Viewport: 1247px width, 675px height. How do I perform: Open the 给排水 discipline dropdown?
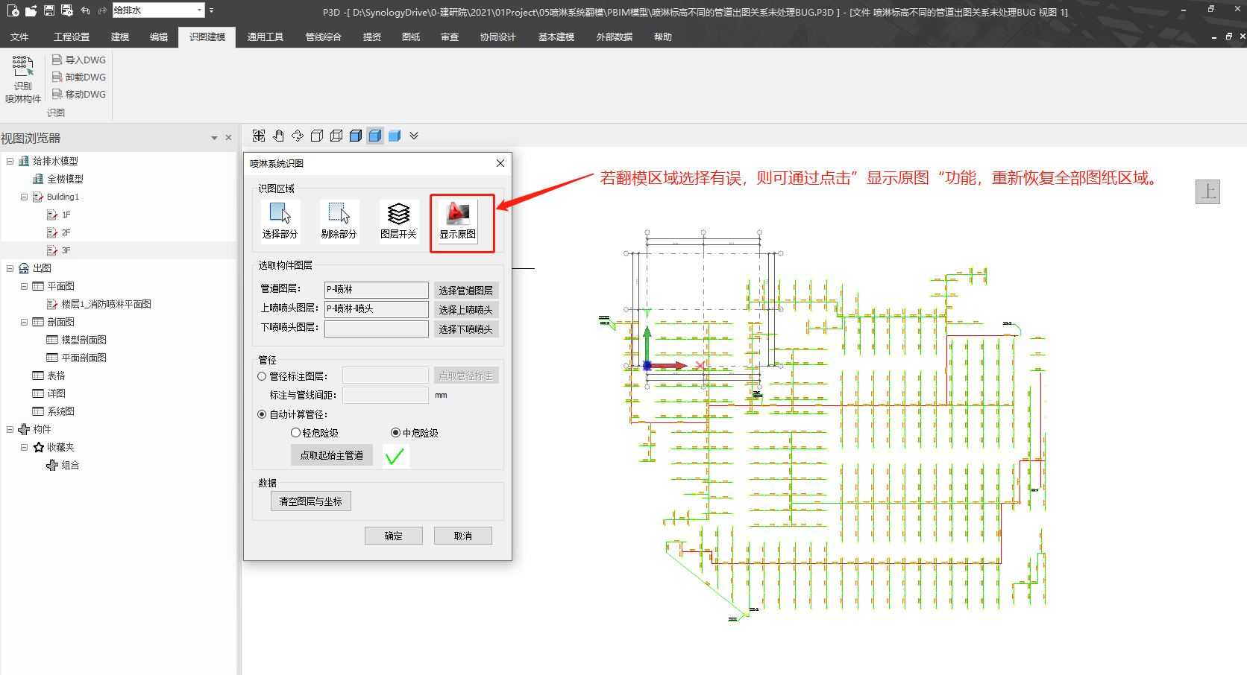(199, 10)
